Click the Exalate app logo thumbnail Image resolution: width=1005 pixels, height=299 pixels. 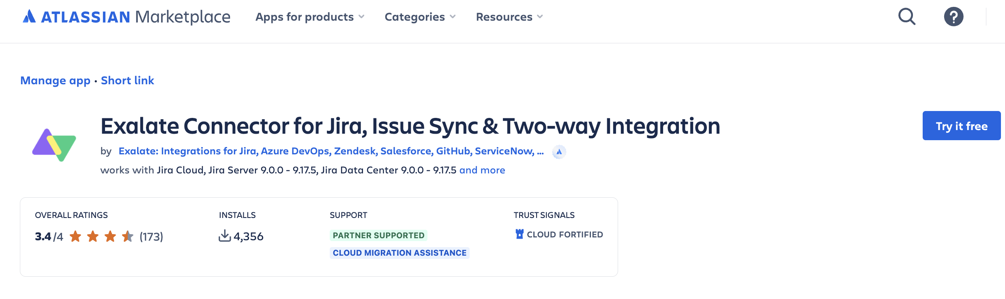54,145
